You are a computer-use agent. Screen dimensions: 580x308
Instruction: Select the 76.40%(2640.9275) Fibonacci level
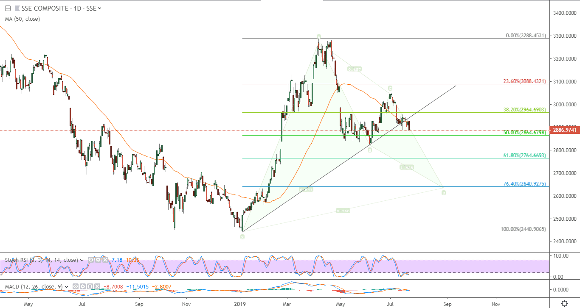point(524,183)
